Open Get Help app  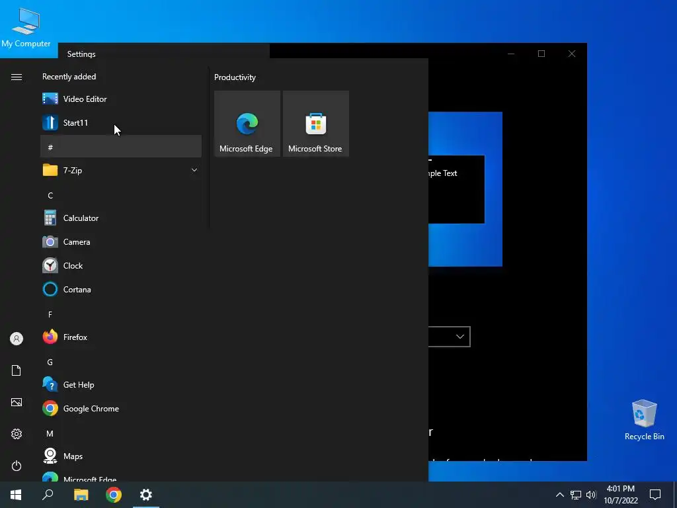tap(121, 384)
